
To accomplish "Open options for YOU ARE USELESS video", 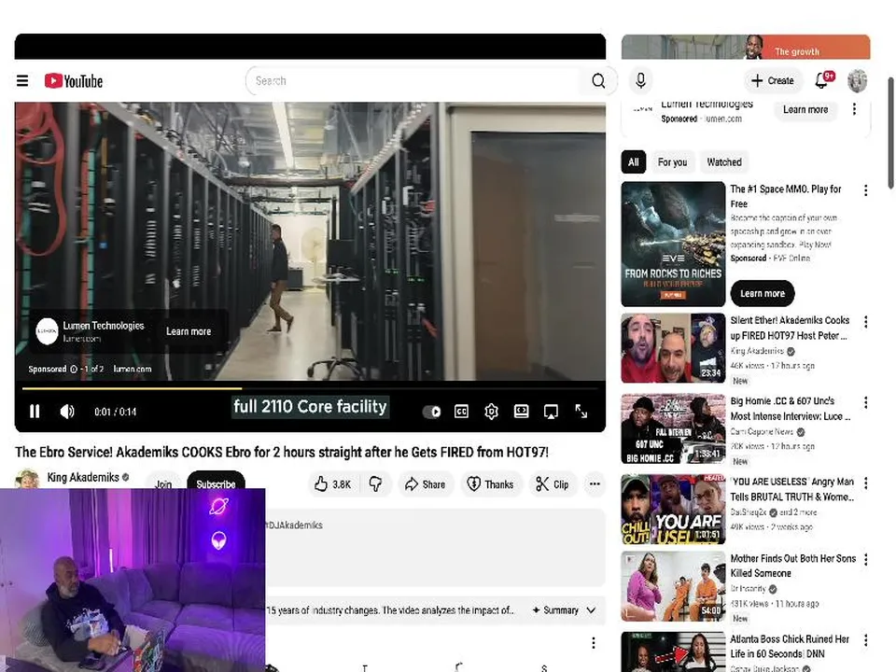I will (866, 483).
